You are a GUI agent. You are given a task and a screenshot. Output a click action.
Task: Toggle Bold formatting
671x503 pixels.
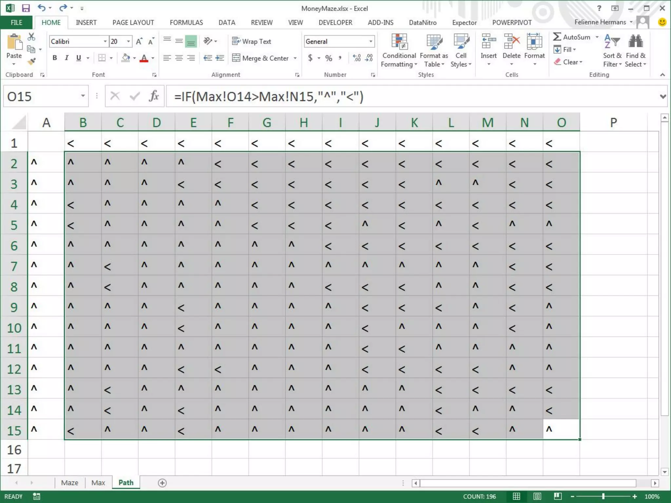tap(55, 58)
